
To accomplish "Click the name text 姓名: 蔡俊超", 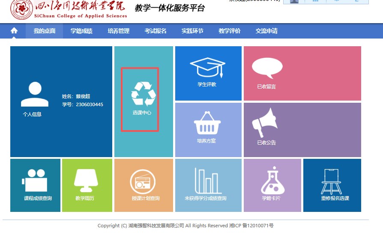I will coord(76,96).
